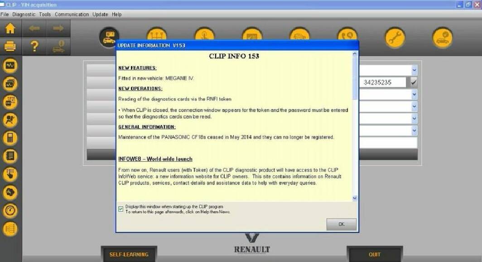Click the printer icon
Screen dimensions: 482x262
coord(10,46)
